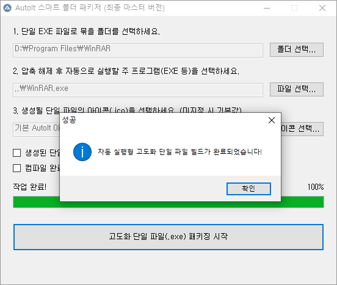Click the dialog message 자동 실행형 고도화 단일 파일 빌드가 완료되었습니다!
This screenshot has width=337, height=285.
tap(180, 152)
